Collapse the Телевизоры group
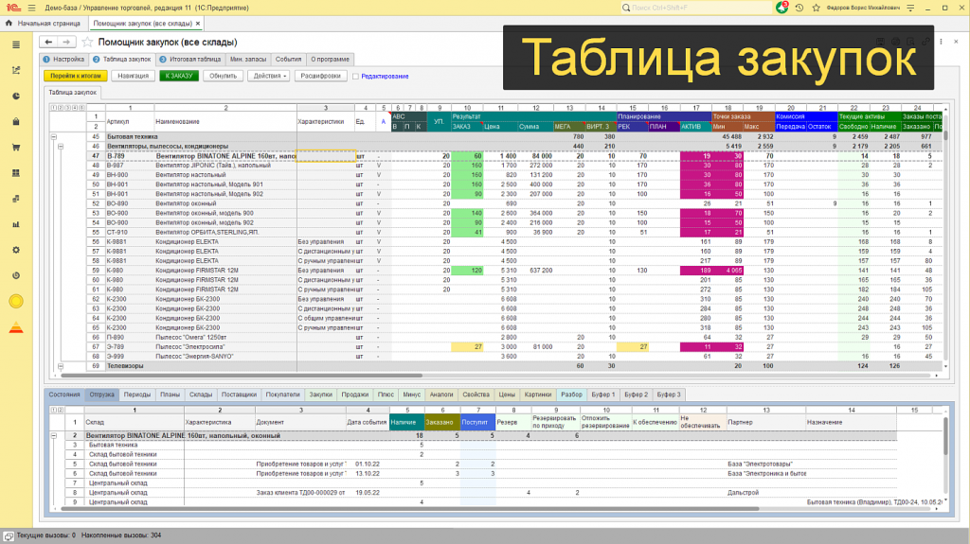 pos(61,366)
